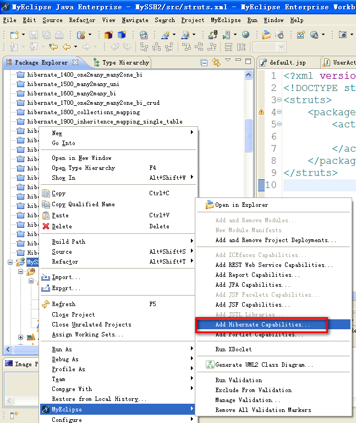The image size is (356, 423).
Task: Close the Package Explorer tab with X
Action: tap(75, 62)
